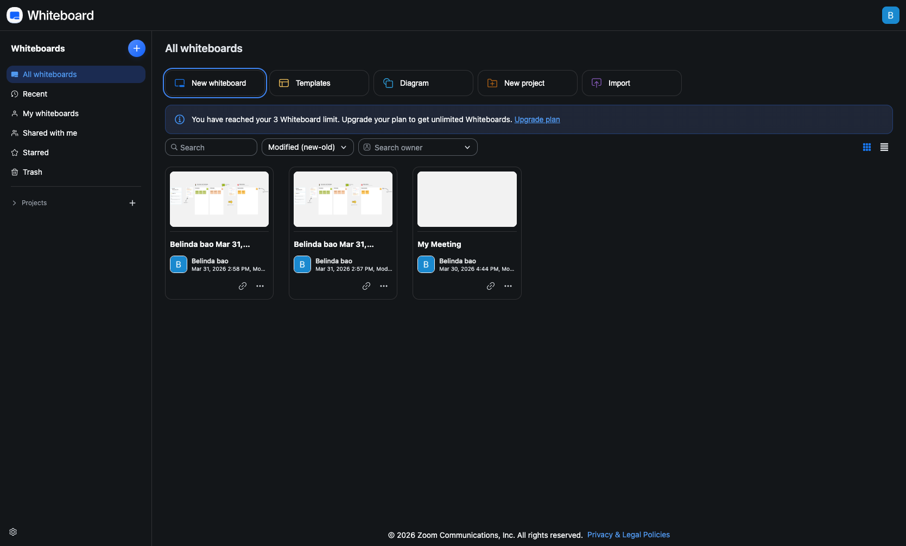Follow the Upgrade plan link
Image resolution: width=906 pixels, height=546 pixels.
[537, 119]
